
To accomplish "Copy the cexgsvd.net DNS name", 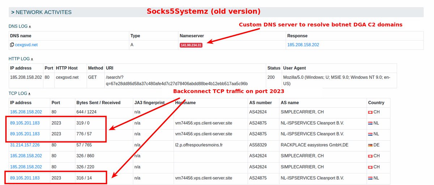I will tap(12, 45).
